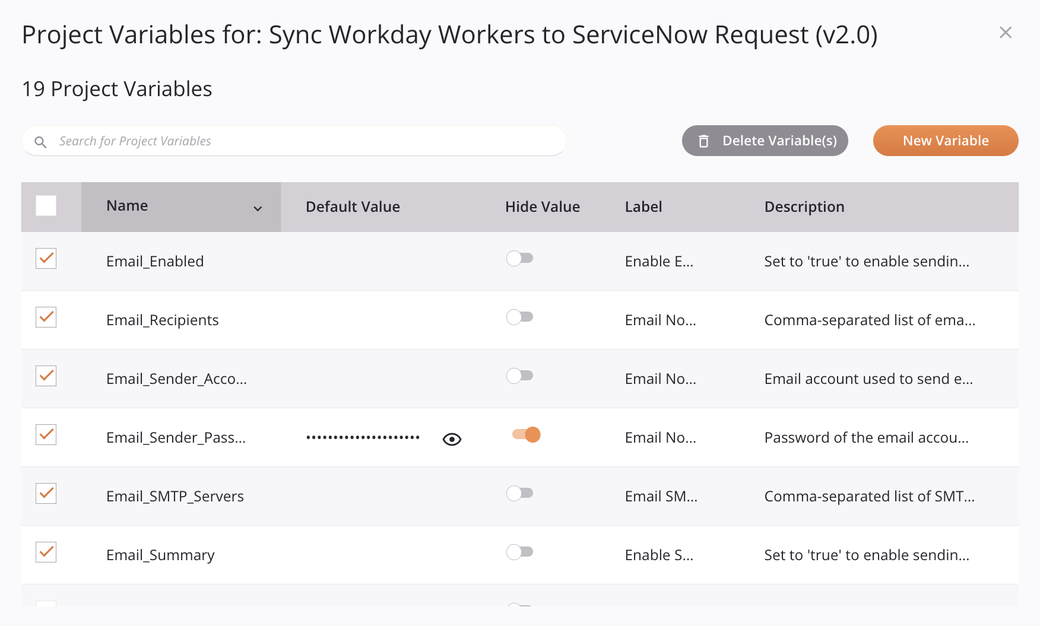The image size is (1040, 626).
Task: Click the Email_Recipients label 'Email No...'
Action: (x=661, y=320)
